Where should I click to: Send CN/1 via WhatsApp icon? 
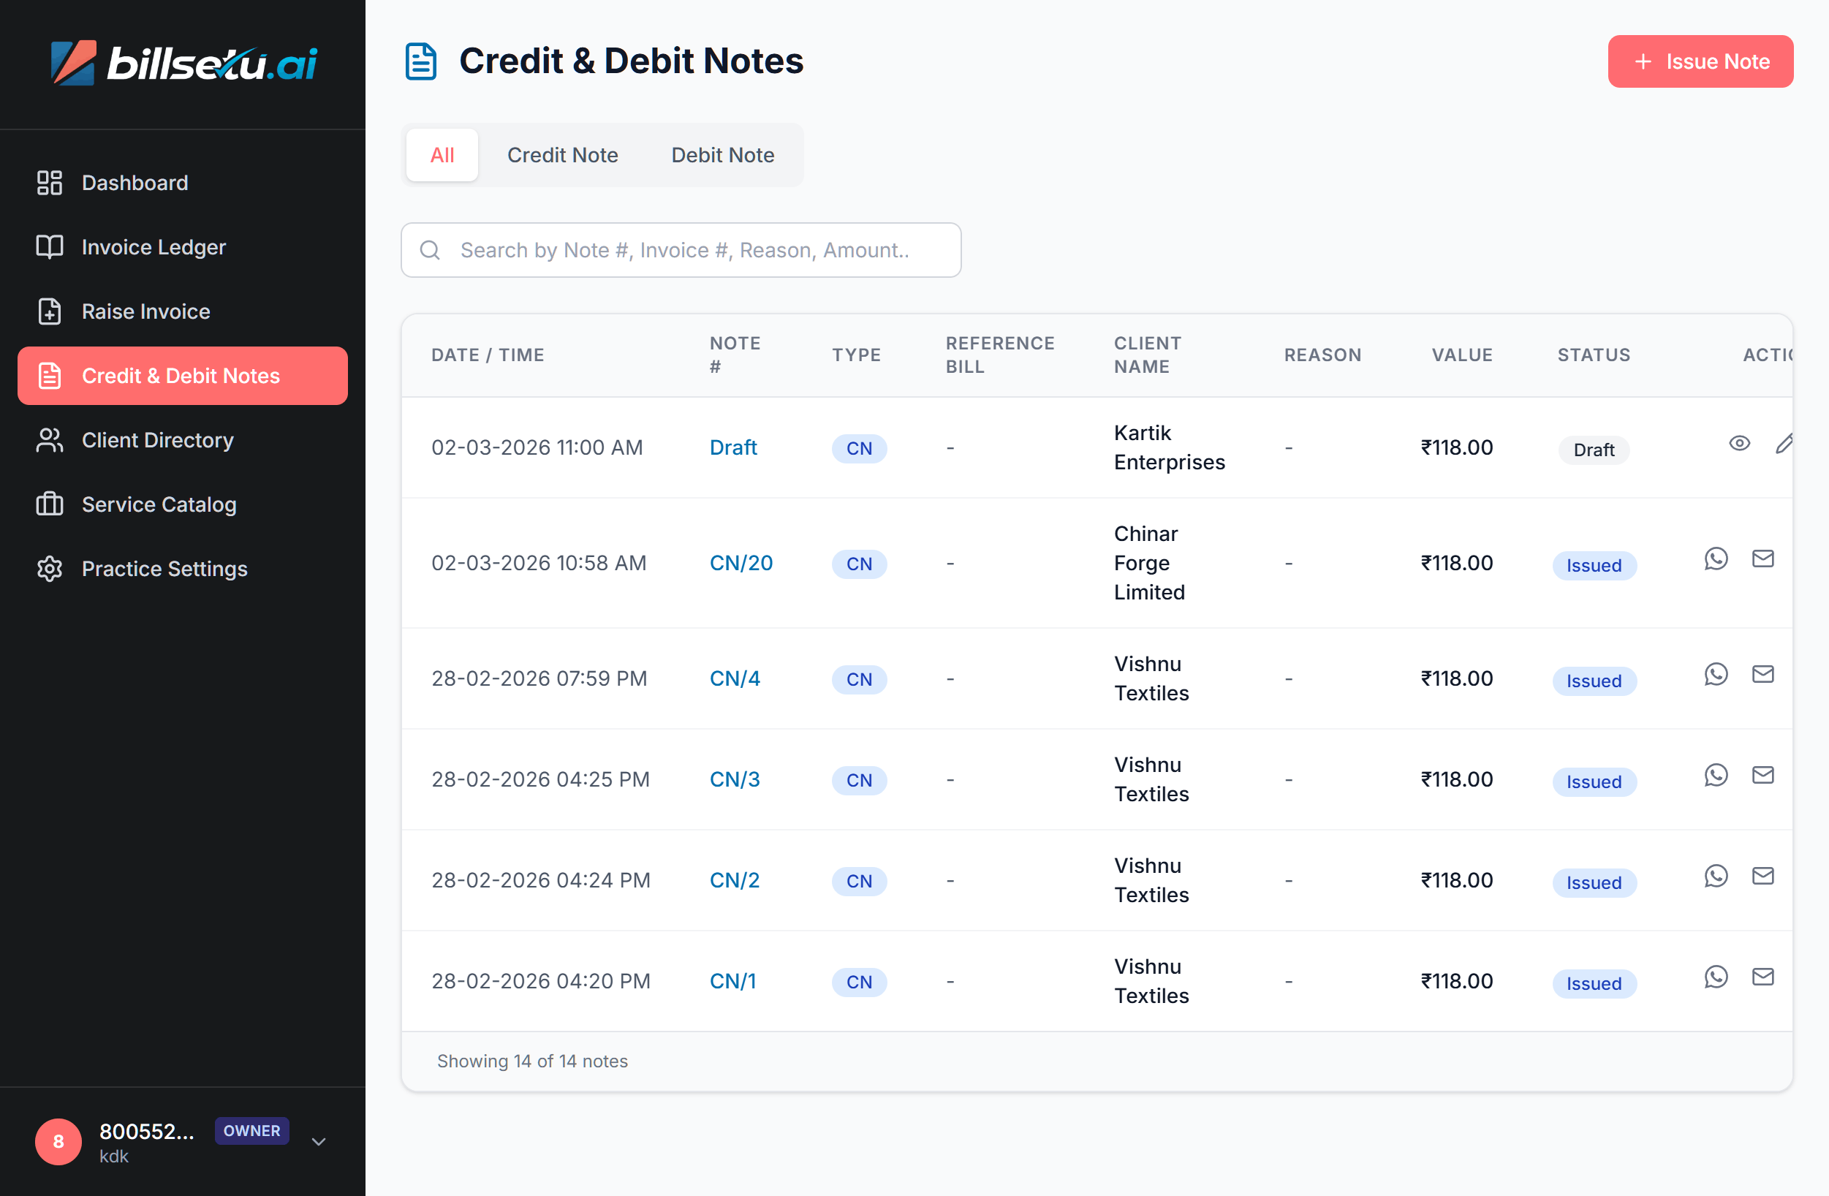pos(1717,976)
